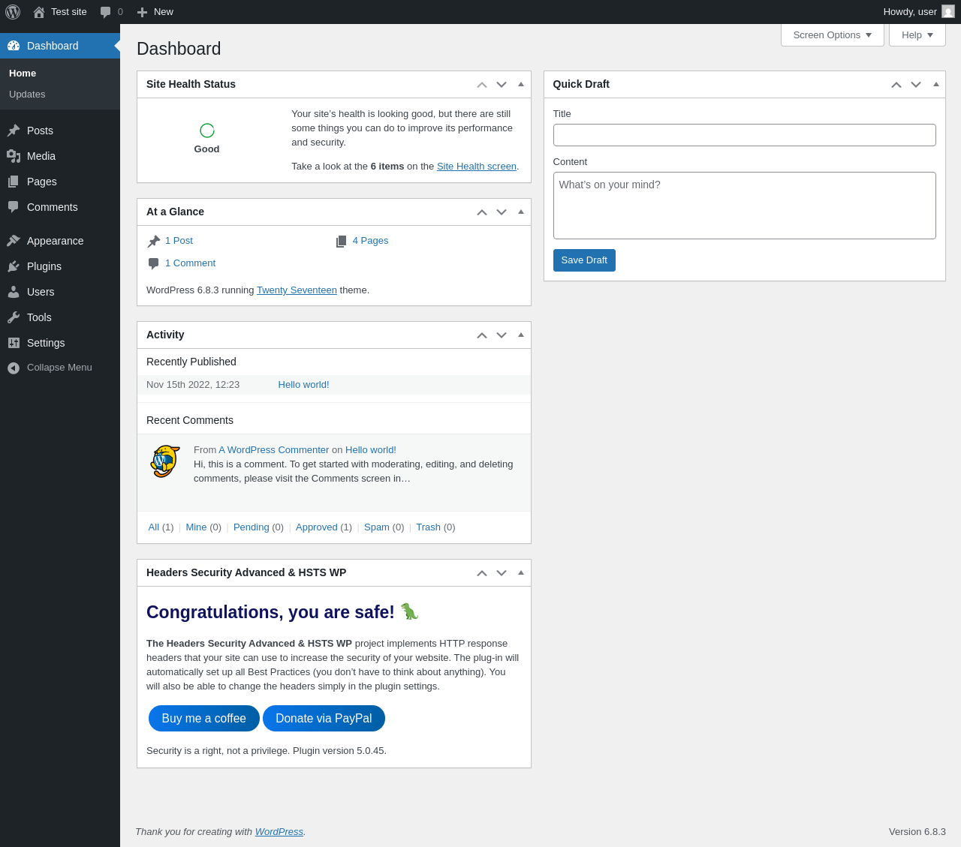Click the Appearance paintbrush icon
Image resolution: width=961 pixels, height=847 pixels.
point(14,241)
